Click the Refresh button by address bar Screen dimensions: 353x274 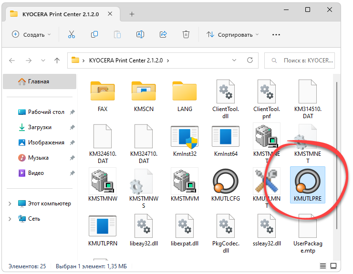coord(250,61)
